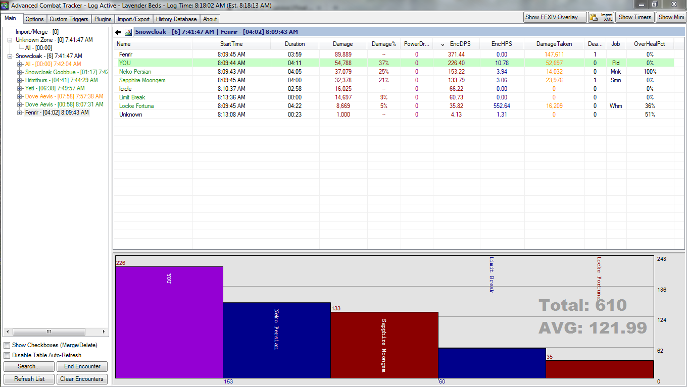Sort by the Damage% column header
Image resolution: width=687 pixels, height=387 pixels.
pos(384,44)
